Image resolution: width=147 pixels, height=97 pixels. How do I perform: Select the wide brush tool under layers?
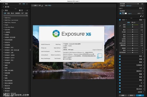click(141, 16)
